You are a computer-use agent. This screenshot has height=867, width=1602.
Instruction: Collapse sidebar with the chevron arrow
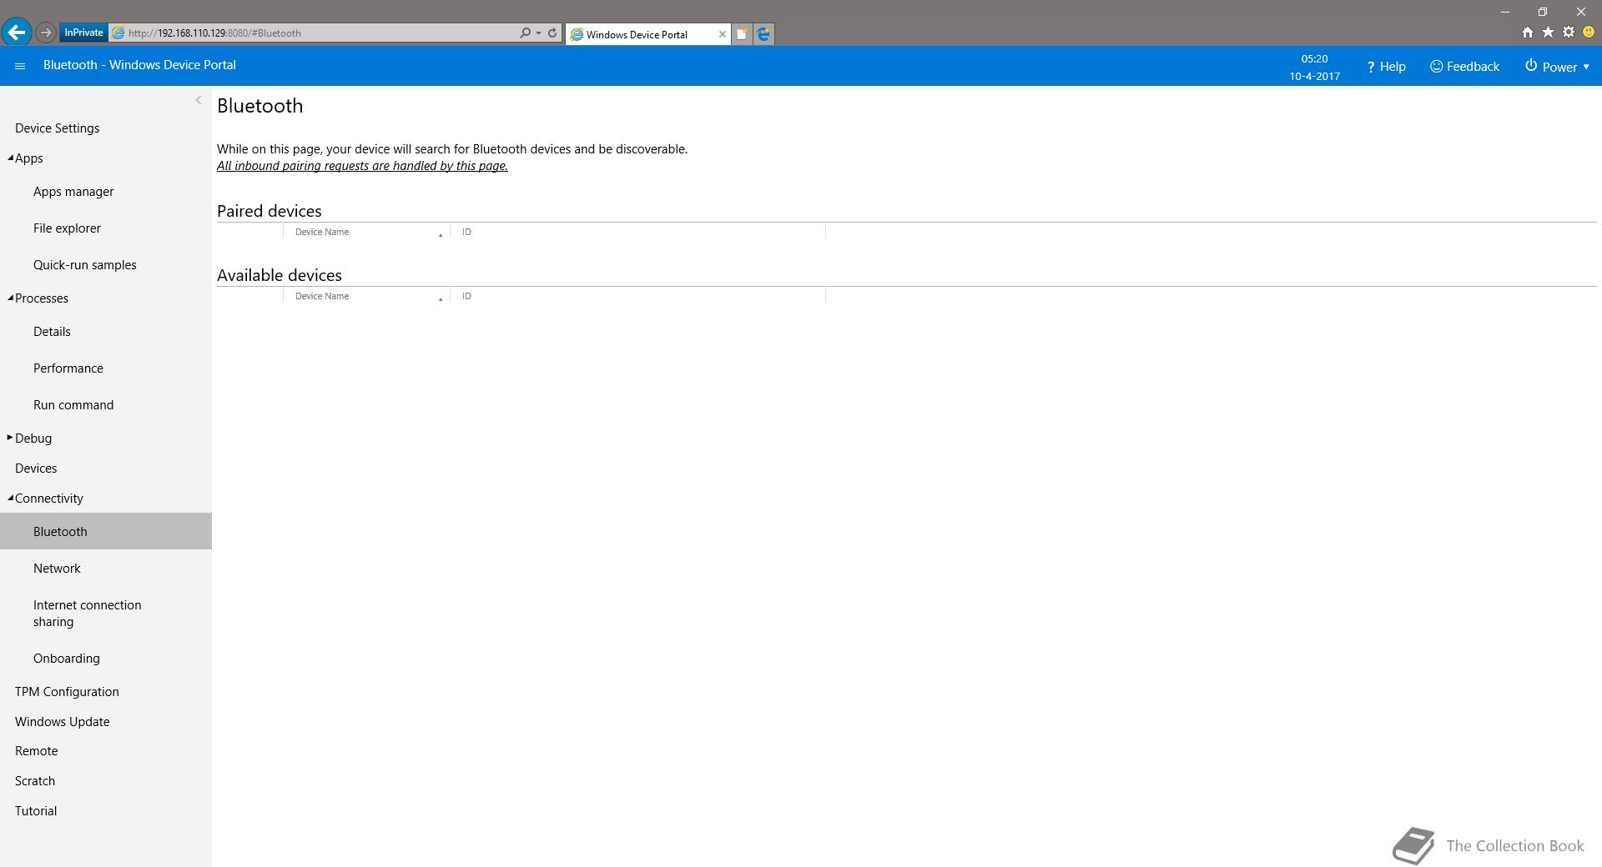point(199,100)
